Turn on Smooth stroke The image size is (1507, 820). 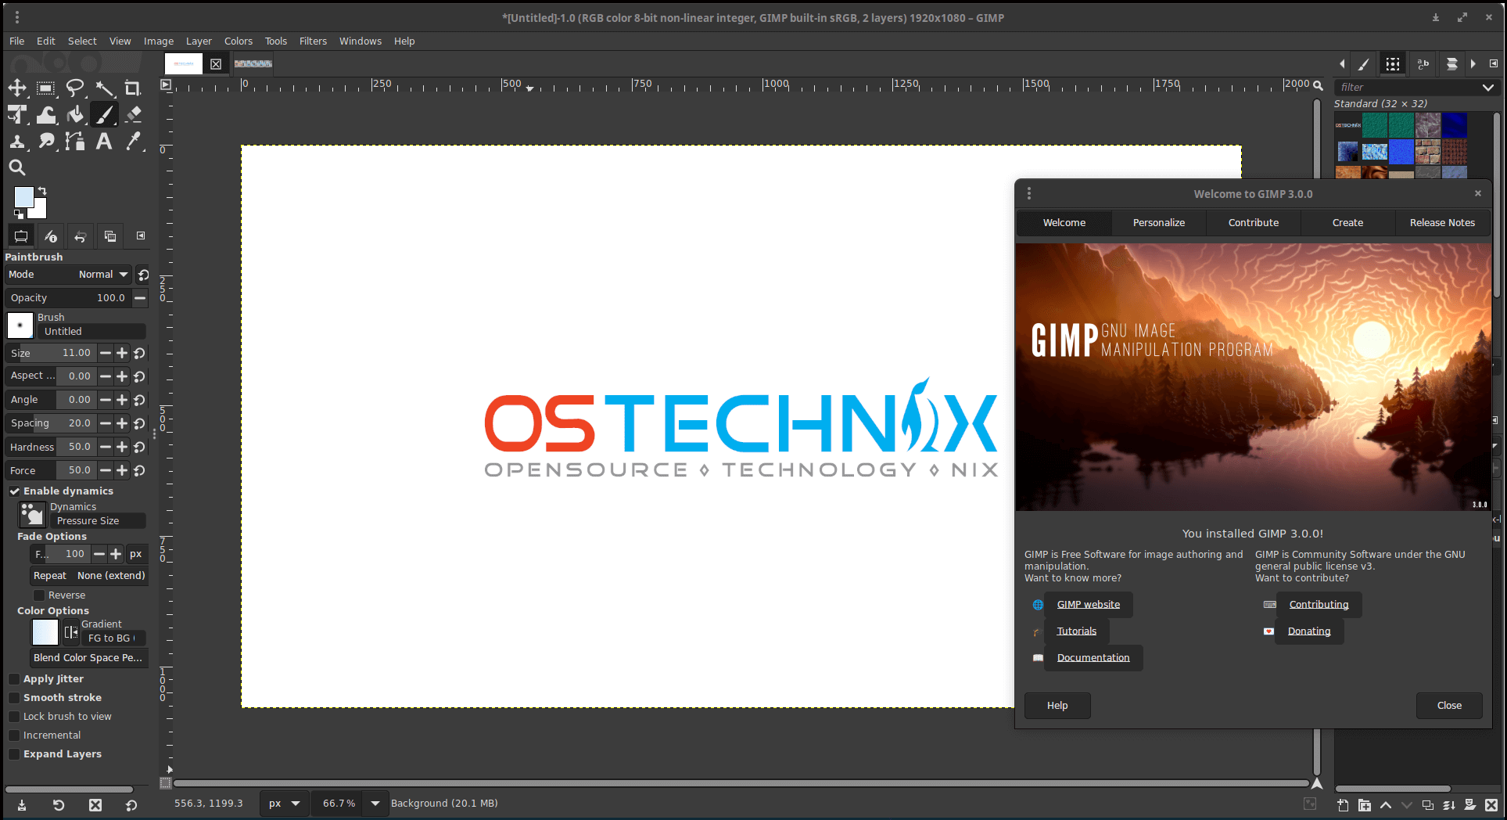click(x=14, y=698)
